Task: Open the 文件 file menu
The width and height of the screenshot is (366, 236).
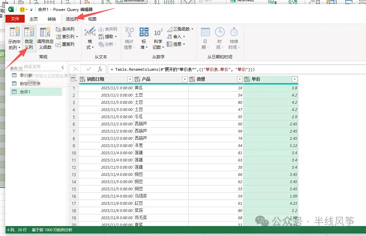Action: click(x=15, y=19)
